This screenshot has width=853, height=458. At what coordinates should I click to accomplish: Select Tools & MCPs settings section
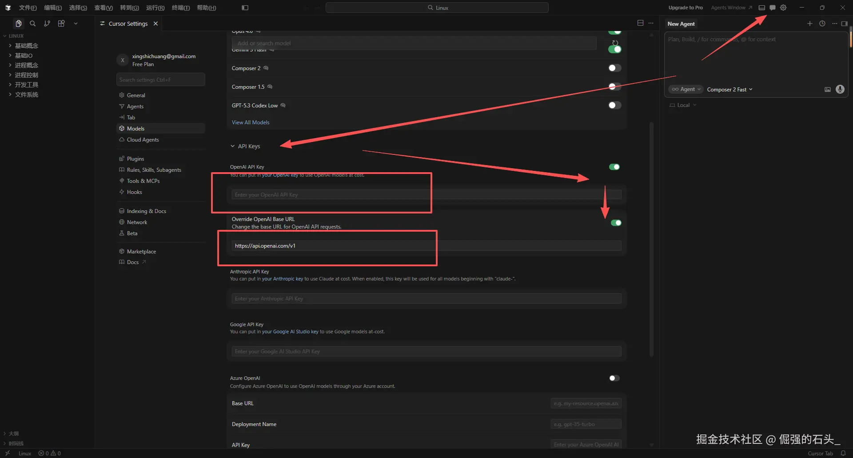tap(143, 181)
